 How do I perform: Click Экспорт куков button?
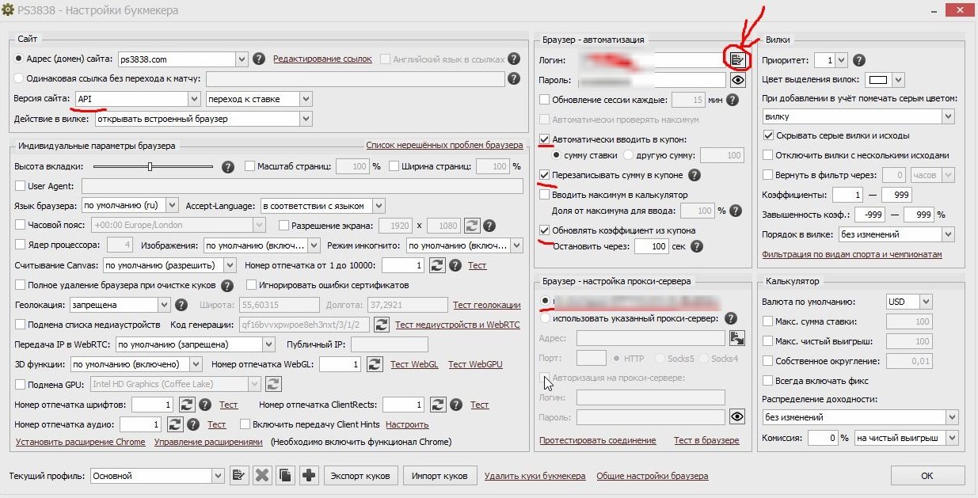[x=360, y=476]
